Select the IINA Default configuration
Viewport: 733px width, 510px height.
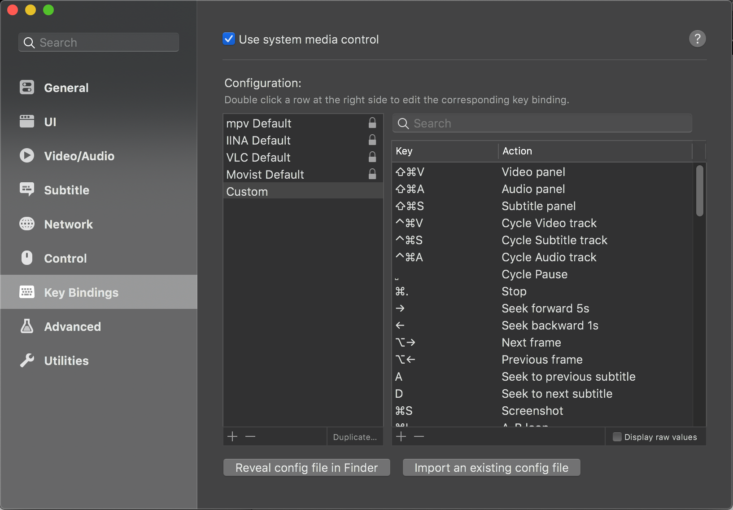(x=258, y=141)
